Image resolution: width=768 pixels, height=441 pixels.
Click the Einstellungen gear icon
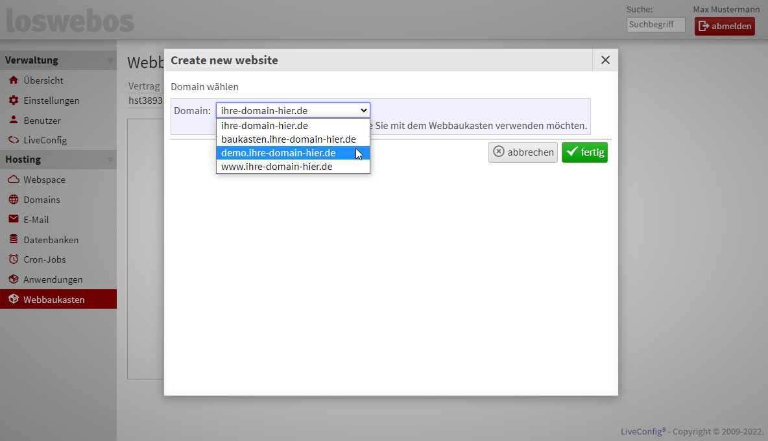tap(13, 101)
